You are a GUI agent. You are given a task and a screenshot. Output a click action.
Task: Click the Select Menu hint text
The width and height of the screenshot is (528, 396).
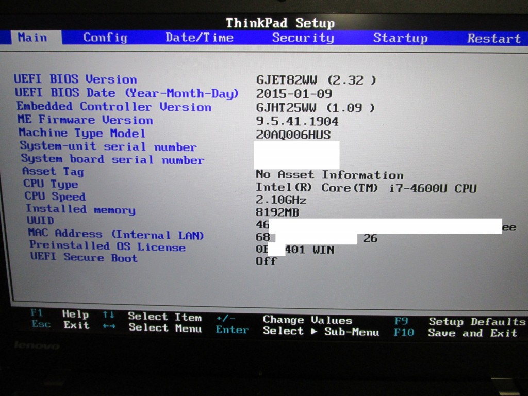(x=166, y=327)
